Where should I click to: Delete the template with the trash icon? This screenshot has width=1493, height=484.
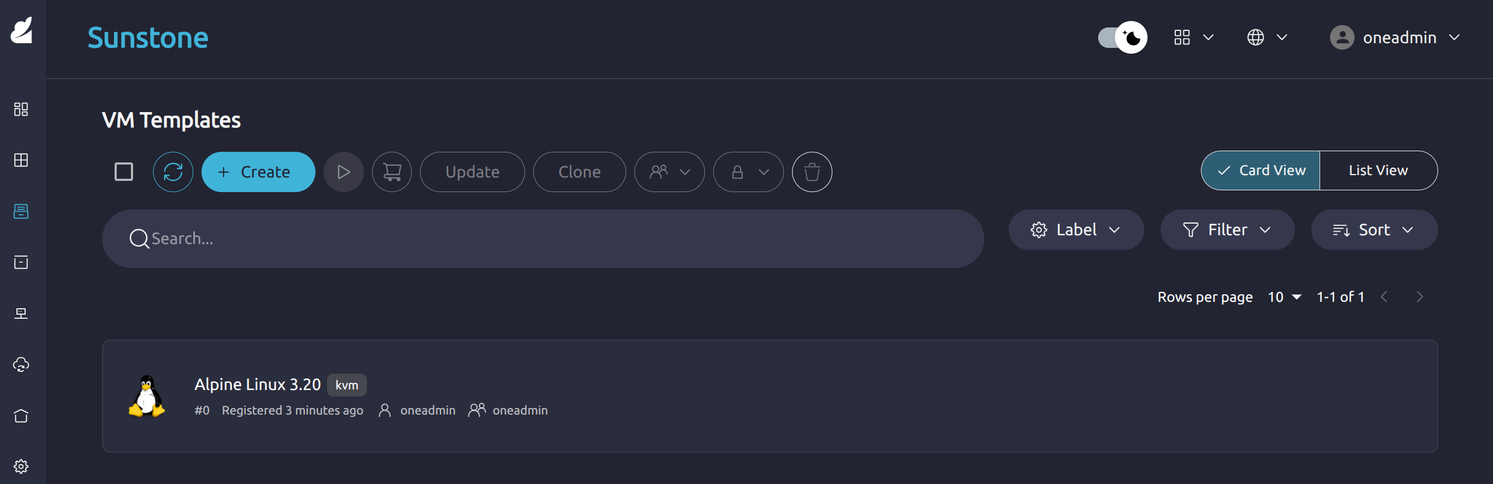pos(812,172)
